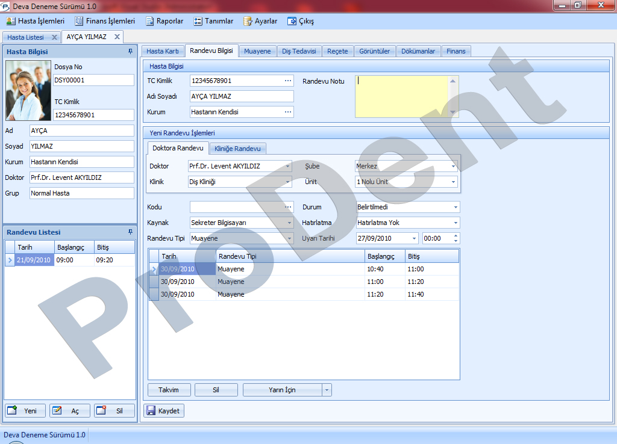Screen dimensions: 617x444
Task: Save with the Kaydet button
Action: [164, 410]
